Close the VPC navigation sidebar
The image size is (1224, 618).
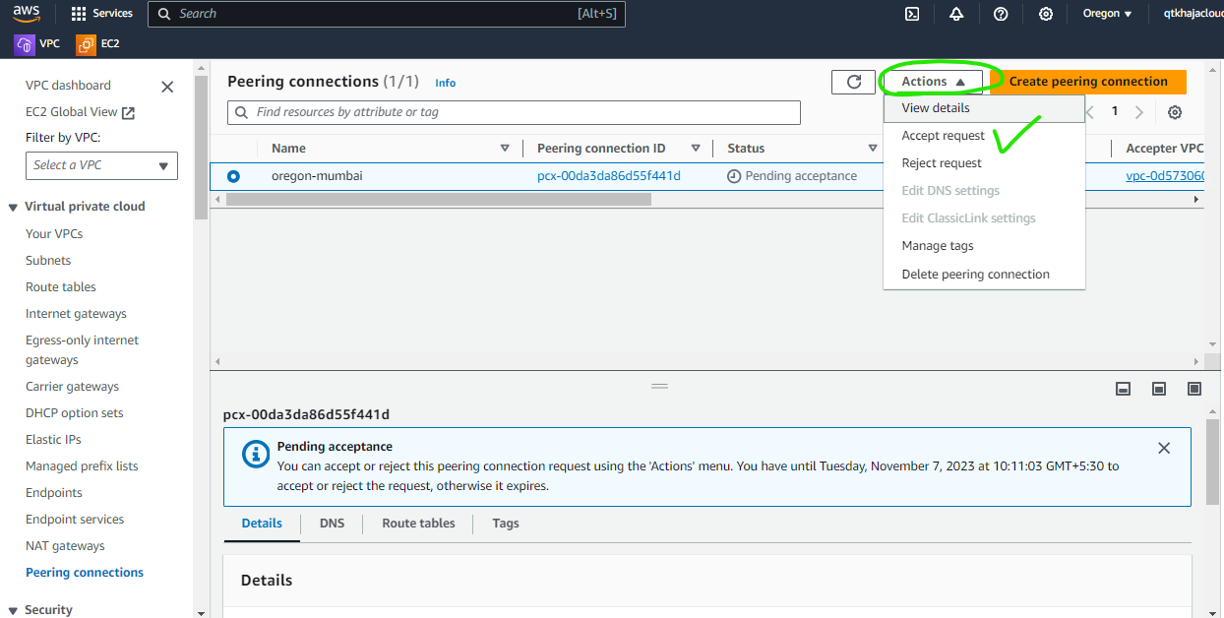[x=167, y=87]
